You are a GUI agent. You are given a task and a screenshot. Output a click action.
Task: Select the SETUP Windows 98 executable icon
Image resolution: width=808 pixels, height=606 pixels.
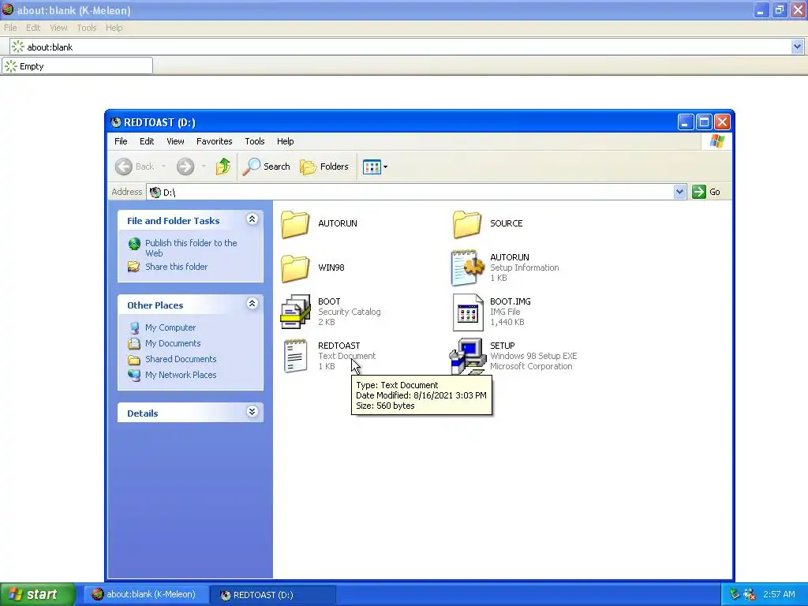click(467, 356)
